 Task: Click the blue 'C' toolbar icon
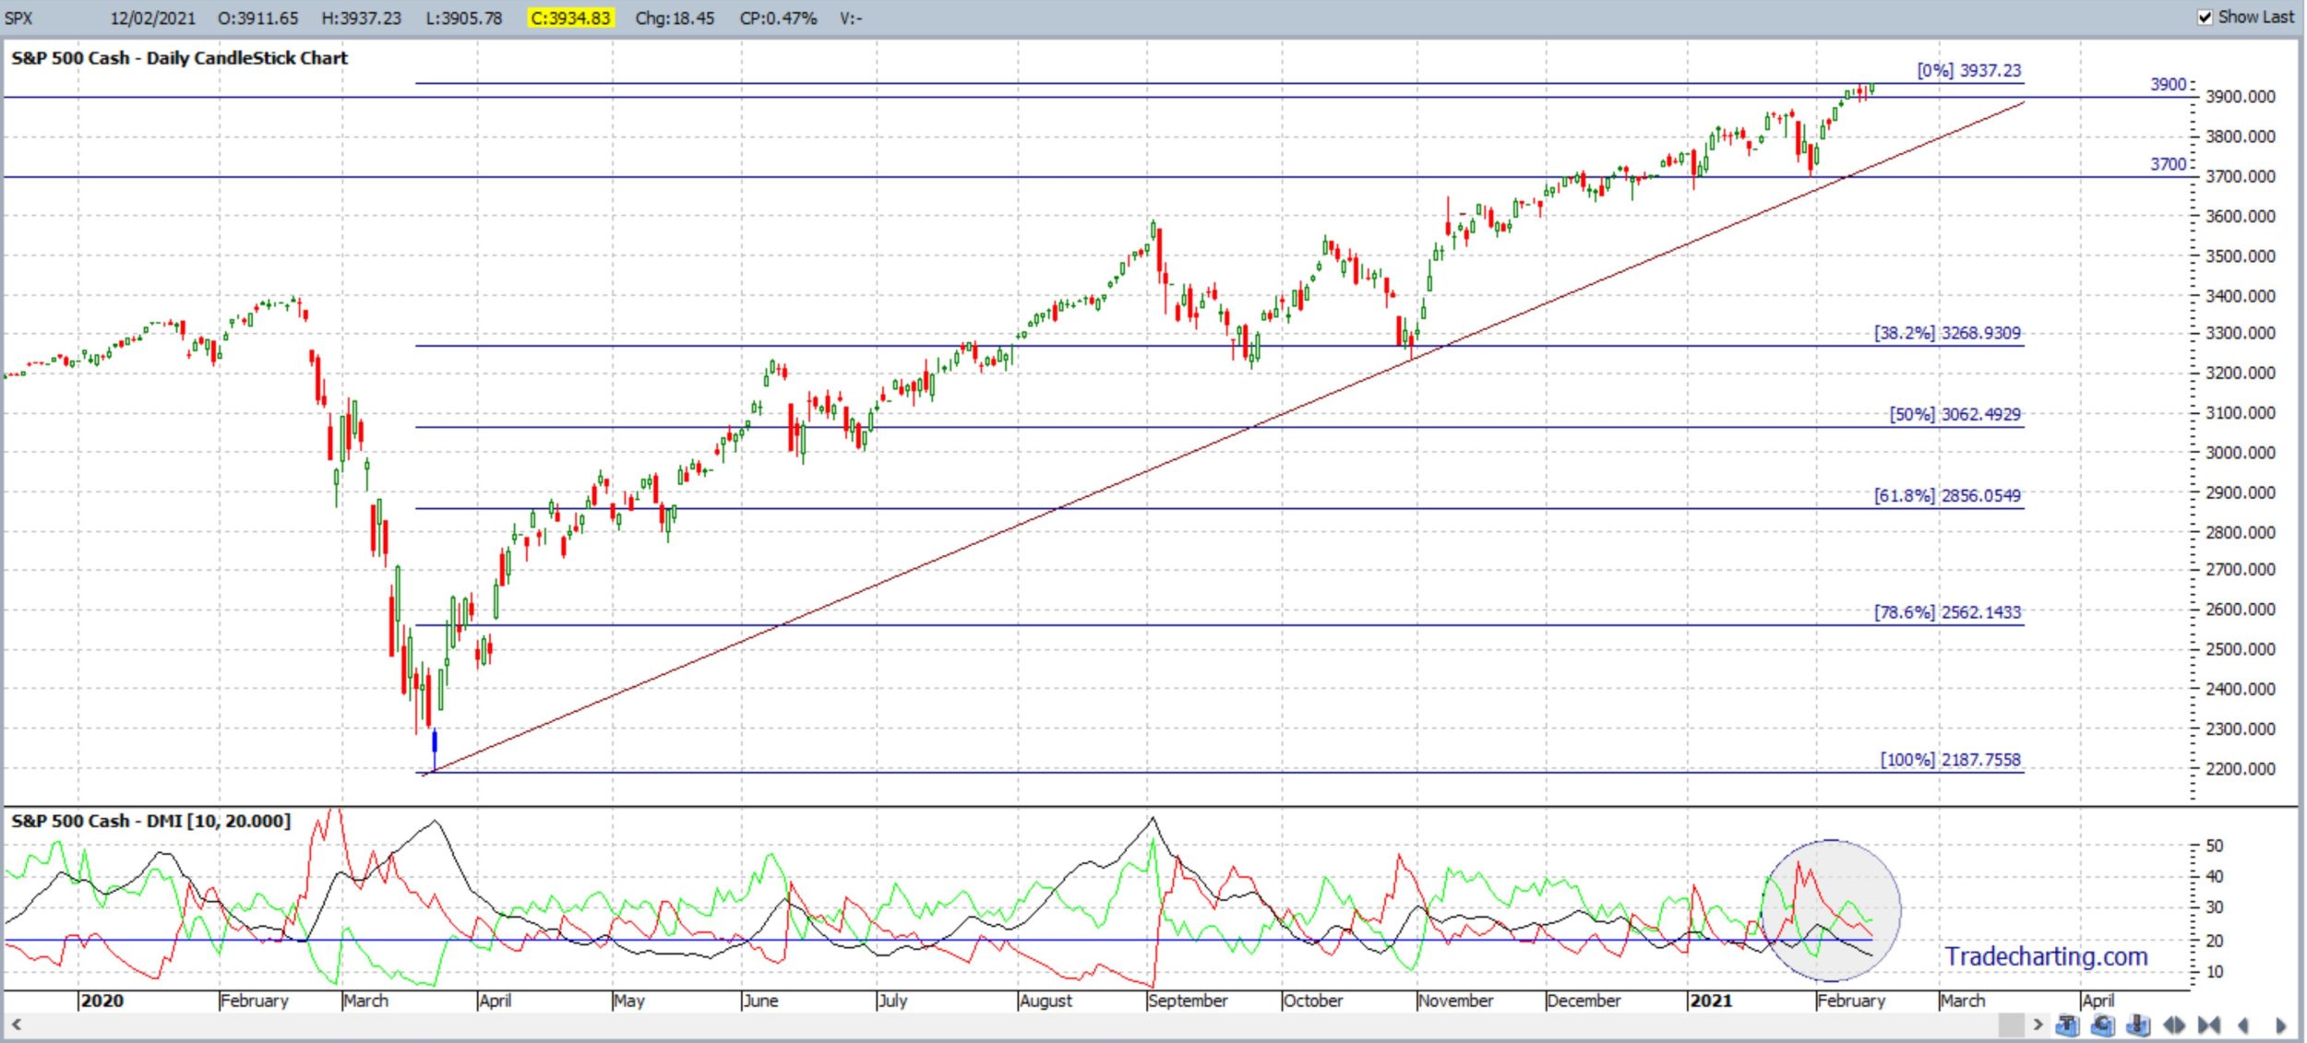pos(2102,1025)
